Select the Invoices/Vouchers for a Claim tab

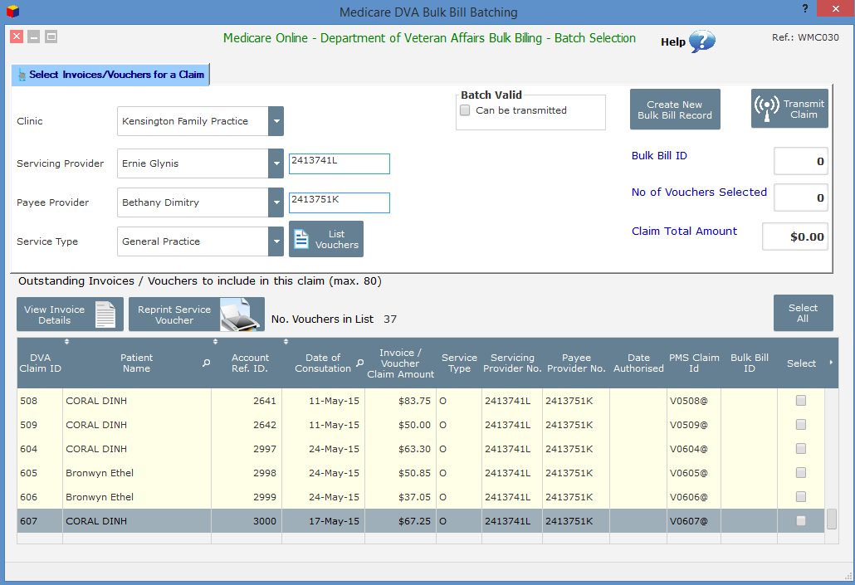(110, 75)
